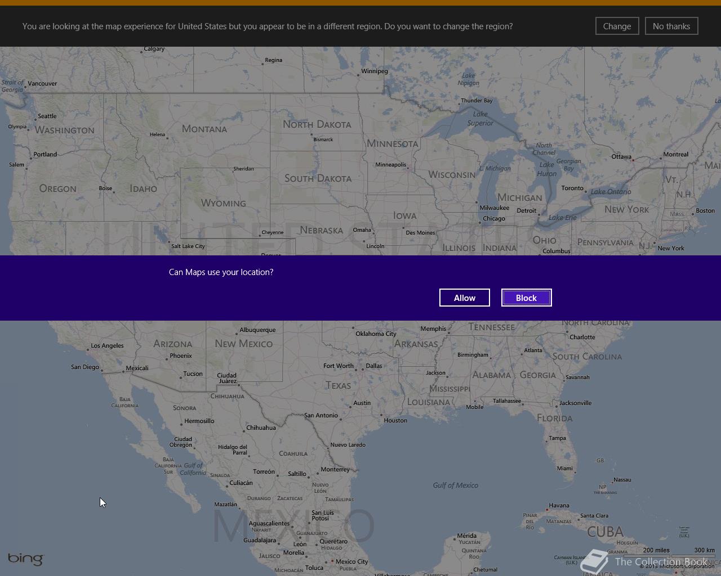Select Albuquerque on the map
The image size is (721, 576).
[x=257, y=330]
